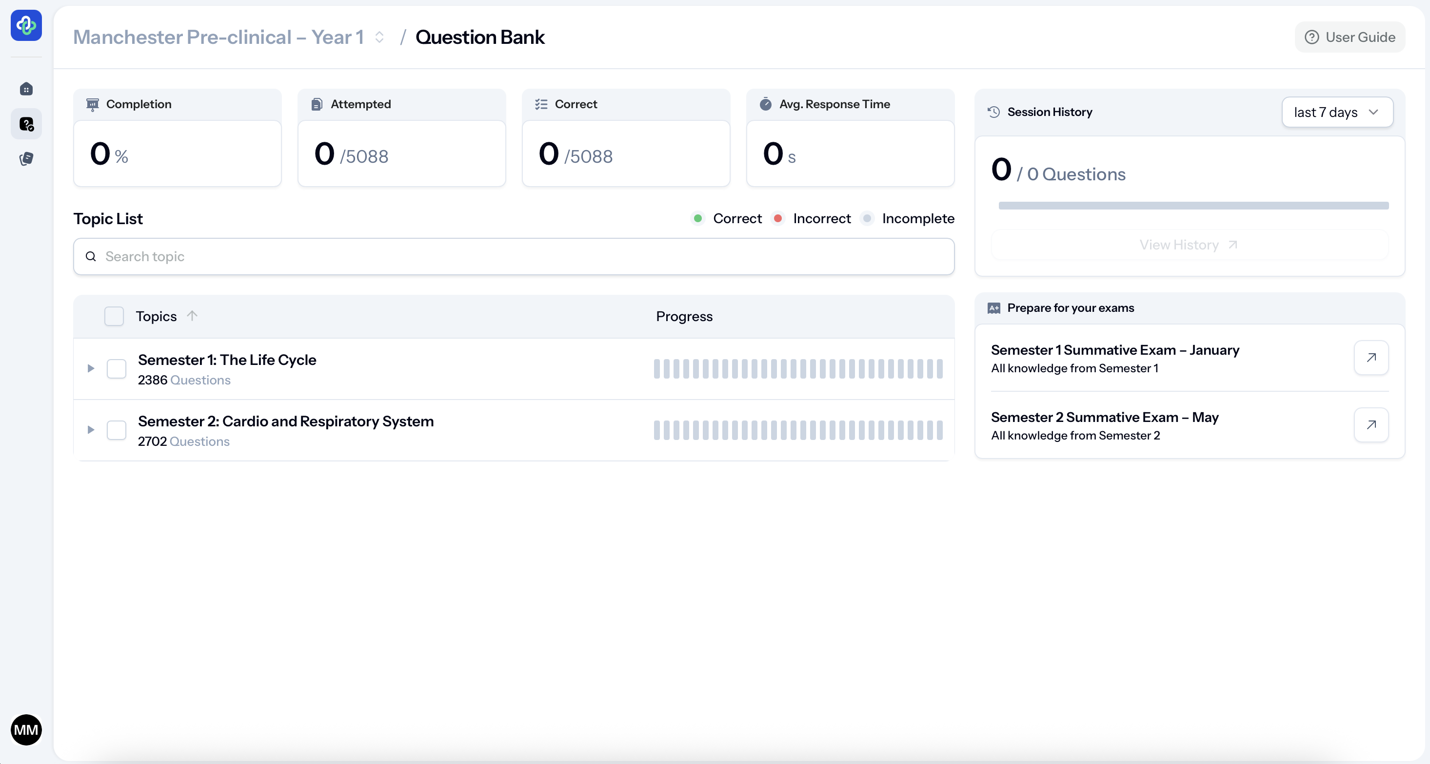The image size is (1430, 764).
Task: Tick the Semester 2 Cardio and Respiratory checkbox
Action: pyautogui.click(x=117, y=430)
